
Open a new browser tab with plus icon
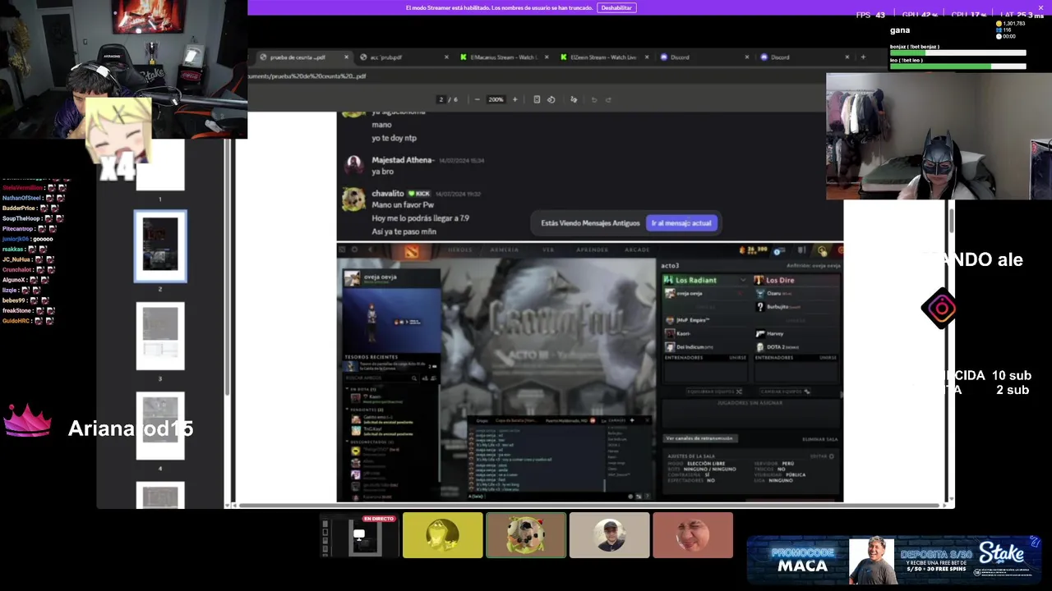(863, 57)
